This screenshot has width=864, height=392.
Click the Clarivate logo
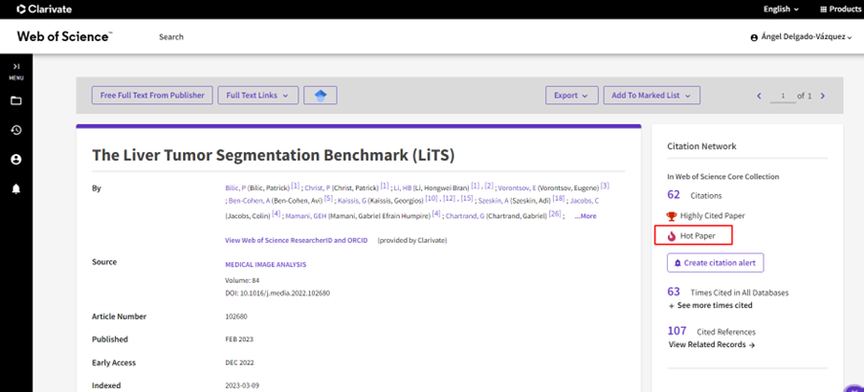(44, 10)
